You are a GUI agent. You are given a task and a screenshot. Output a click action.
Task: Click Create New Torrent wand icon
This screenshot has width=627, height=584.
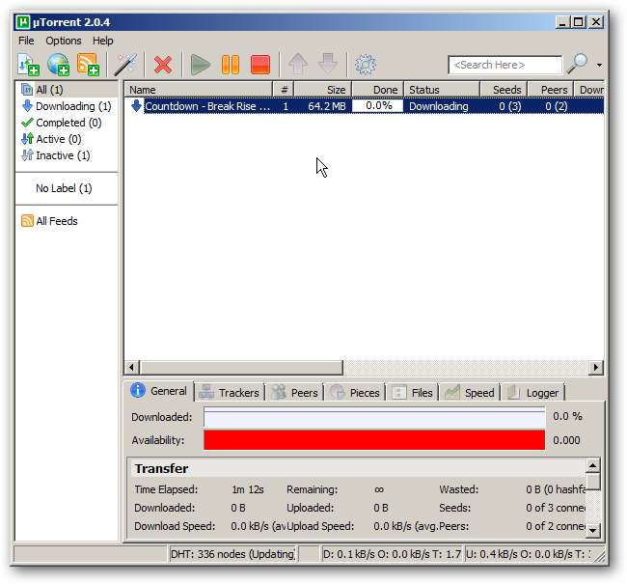124,65
